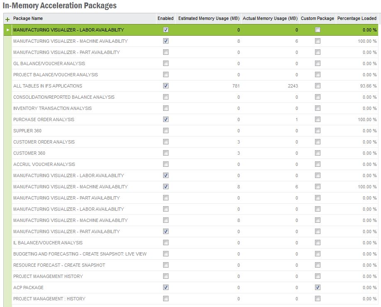This screenshot has width=381, height=307.
Task: Click the Actual Memory Usage (MB) header
Action: click(x=270, y=19)
